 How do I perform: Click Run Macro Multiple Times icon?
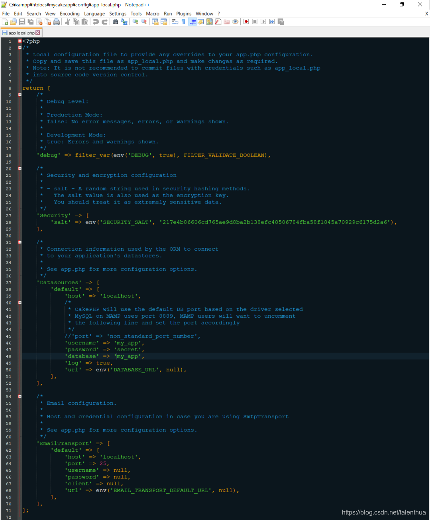[x=272, y=22]
